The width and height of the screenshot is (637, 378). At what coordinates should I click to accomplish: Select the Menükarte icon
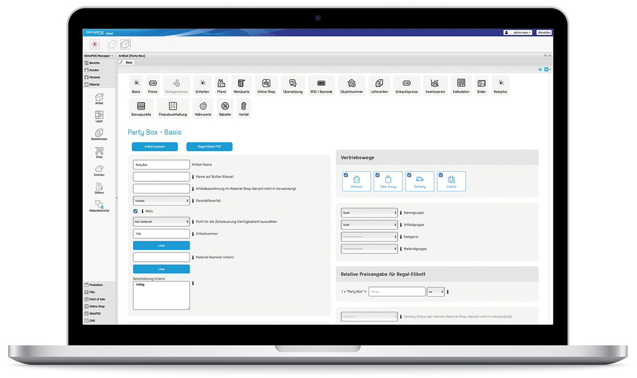coord(241,85)
